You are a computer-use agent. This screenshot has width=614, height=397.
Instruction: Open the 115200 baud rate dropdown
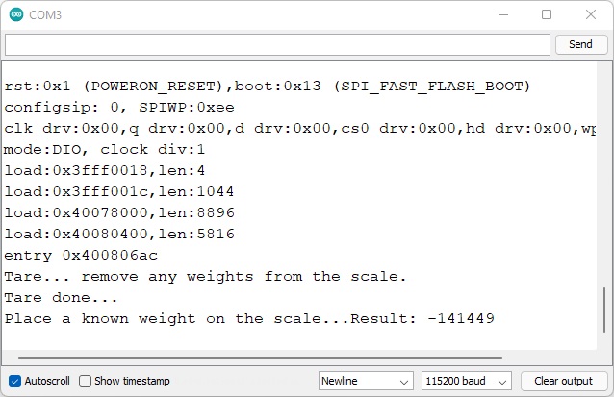pyautogui.click(x=466, y=381)
